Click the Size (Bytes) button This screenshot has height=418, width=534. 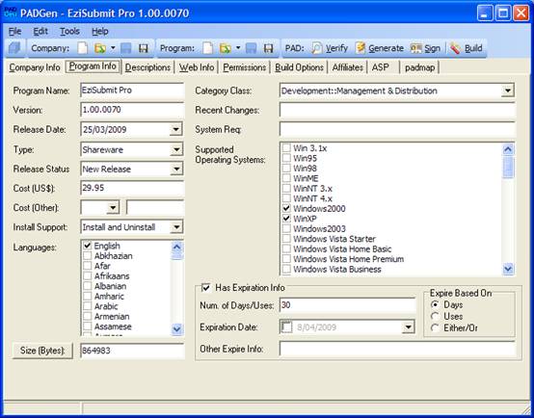pyautogui.click(x=42, y=351)
